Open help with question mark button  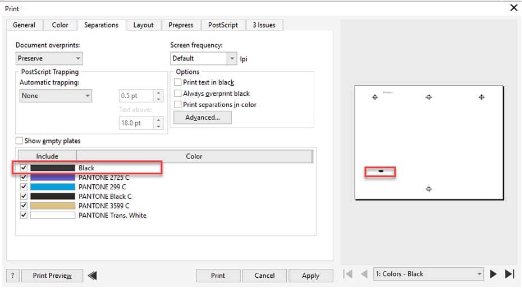point(13,276)
